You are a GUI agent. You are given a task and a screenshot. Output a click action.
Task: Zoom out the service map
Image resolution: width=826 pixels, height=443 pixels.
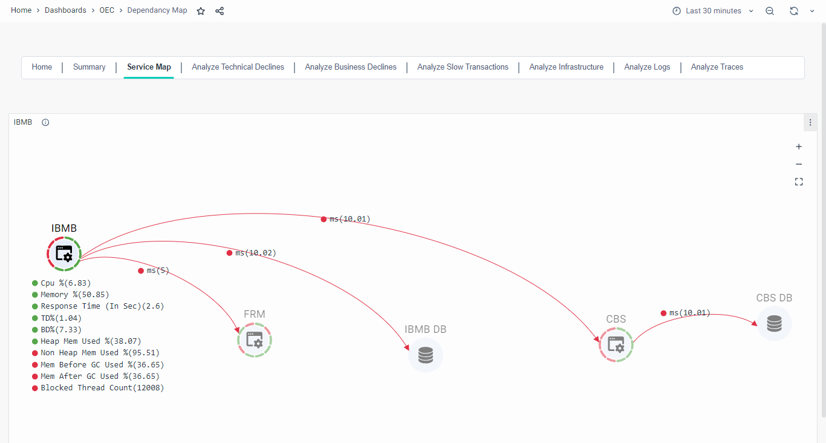click(799, 164)
